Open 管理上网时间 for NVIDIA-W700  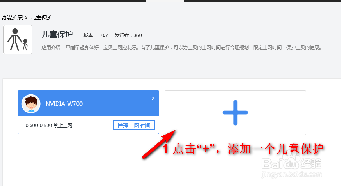point(134,125)
